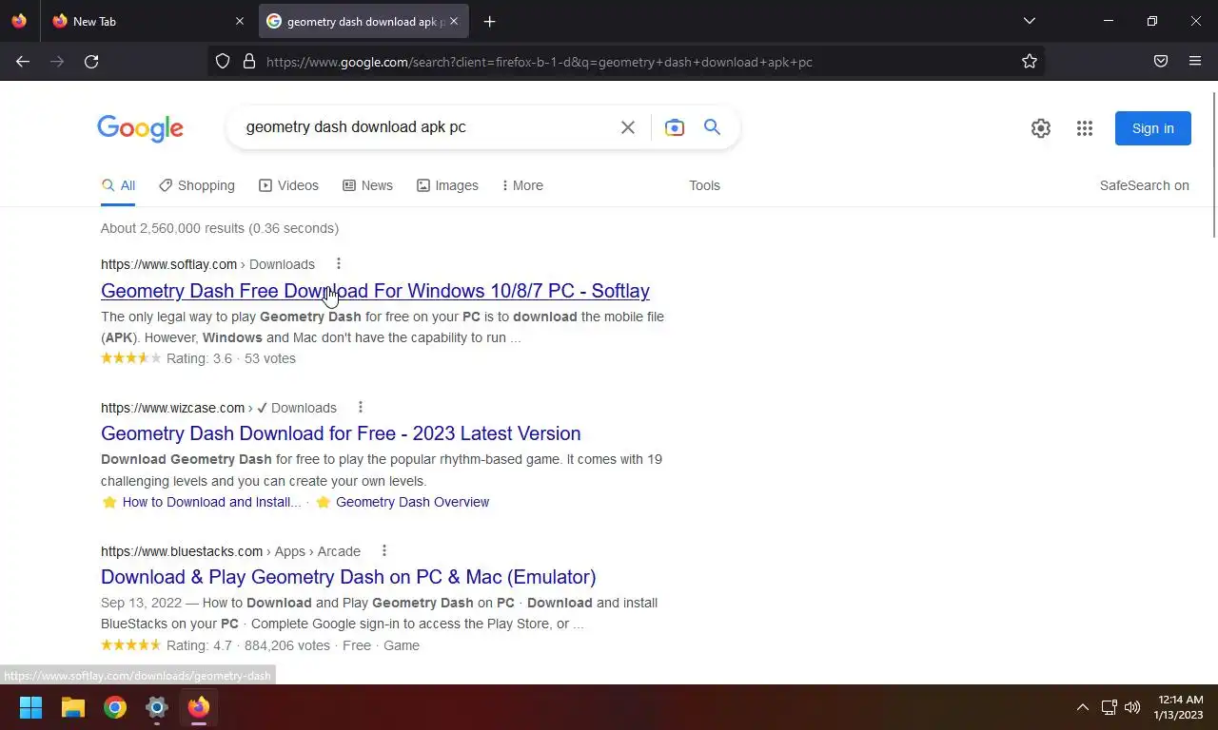This screenshot has width=1218, height=730.
Task: Click Softlay "Rating: 3.6" text
Action: coord(199,358)
